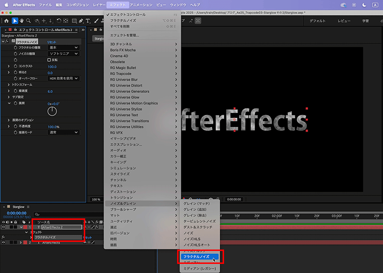
Task: Toggle solo box for AfterEffects 2 layer
Action: [x=11, y=227]
